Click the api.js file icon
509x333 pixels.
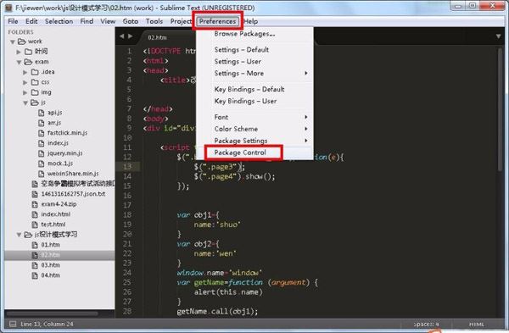click(x=42, y=113)
